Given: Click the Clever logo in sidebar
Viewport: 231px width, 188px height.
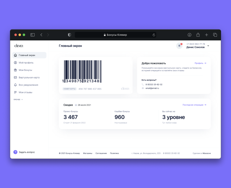Looking at the screenshot, I should click(19, 46).
